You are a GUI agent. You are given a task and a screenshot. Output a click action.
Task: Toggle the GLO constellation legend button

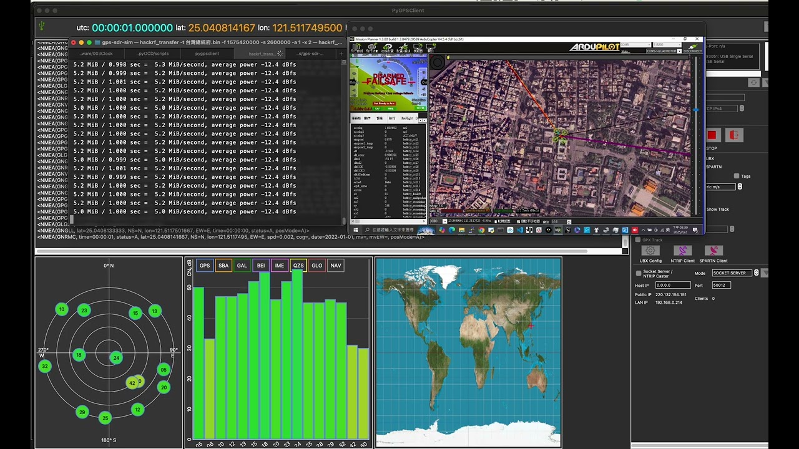pos(317,266)
